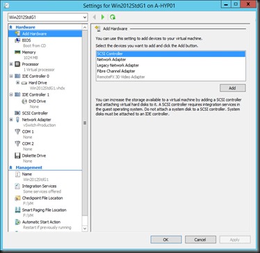Click the grey back arrow icon
Image resolution: width=260 pixels, height=253 pixels.
(x=95, y=17)
